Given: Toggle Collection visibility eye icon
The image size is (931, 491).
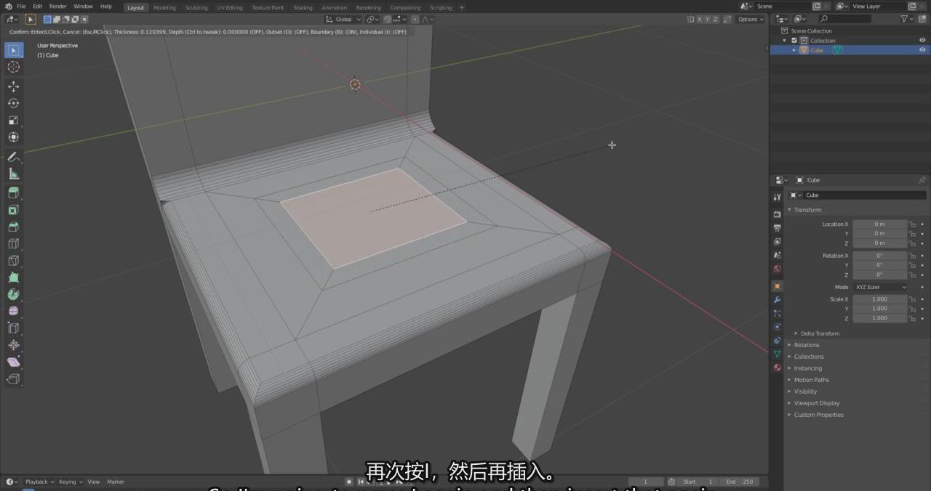Looking at the screenshot, I should (x=922, y=41).
